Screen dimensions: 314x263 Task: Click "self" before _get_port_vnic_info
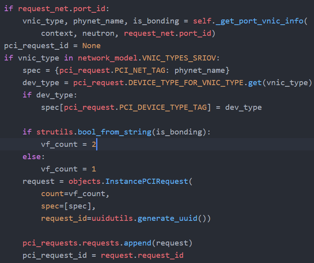202,21
